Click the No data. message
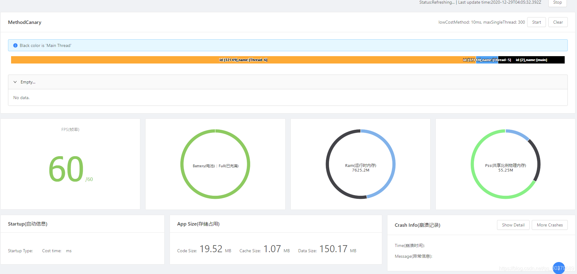This screenshot has height=274, width=577. (22, 98)
